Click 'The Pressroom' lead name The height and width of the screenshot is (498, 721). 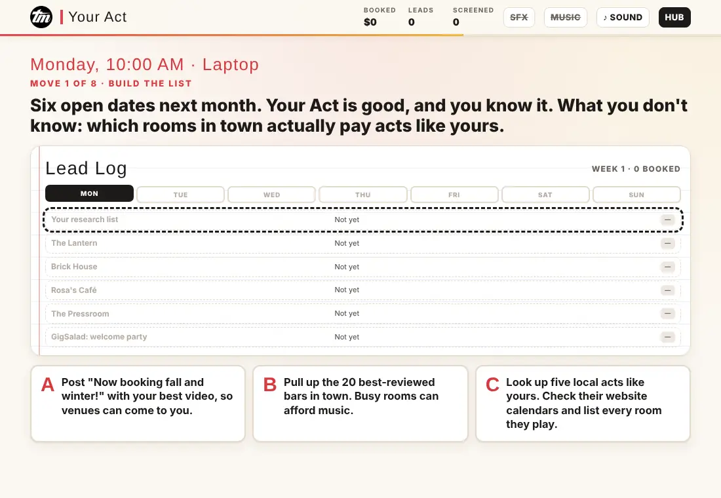[80, 314]
